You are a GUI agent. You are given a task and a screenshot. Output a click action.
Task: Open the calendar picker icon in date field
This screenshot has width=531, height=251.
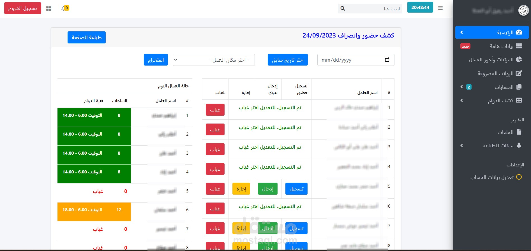click(x=387, y=60)
